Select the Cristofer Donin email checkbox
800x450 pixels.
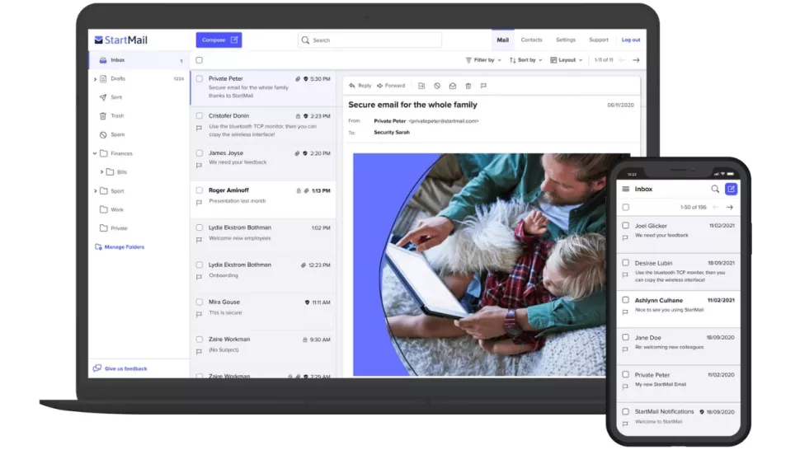tap(199, 116)
